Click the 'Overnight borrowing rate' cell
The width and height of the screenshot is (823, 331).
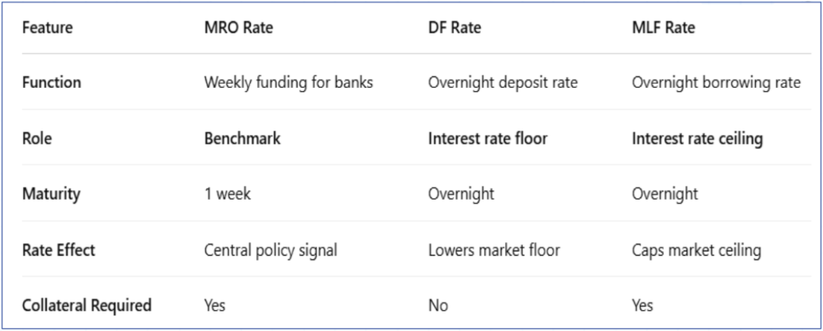click(716, 82)
